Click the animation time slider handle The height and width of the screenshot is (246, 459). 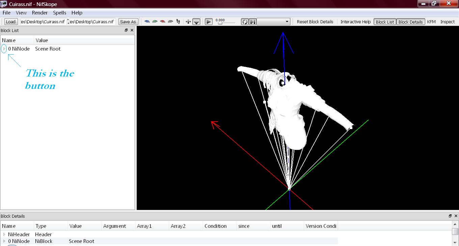point(220,23)
